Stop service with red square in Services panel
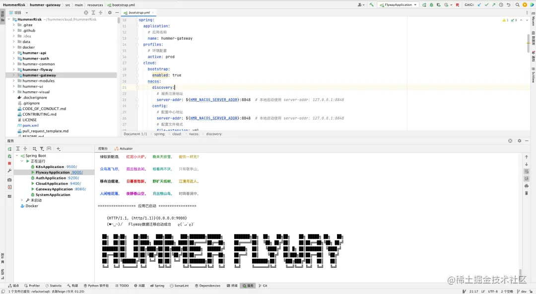The width and height of the screenshot is (536, 294). 9,163
